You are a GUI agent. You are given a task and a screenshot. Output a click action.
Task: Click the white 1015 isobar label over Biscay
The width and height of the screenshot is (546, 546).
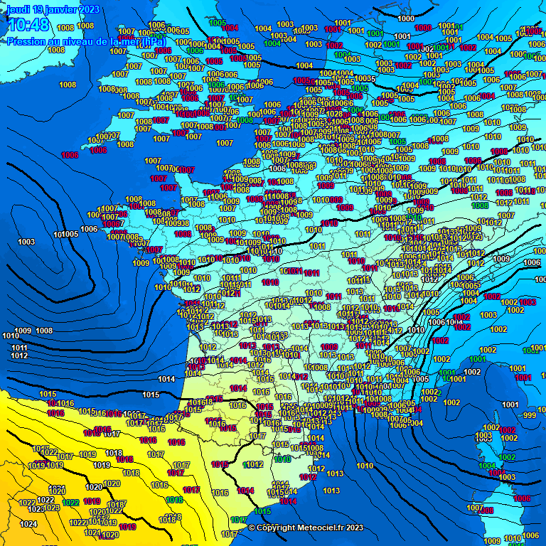(151, 395)
